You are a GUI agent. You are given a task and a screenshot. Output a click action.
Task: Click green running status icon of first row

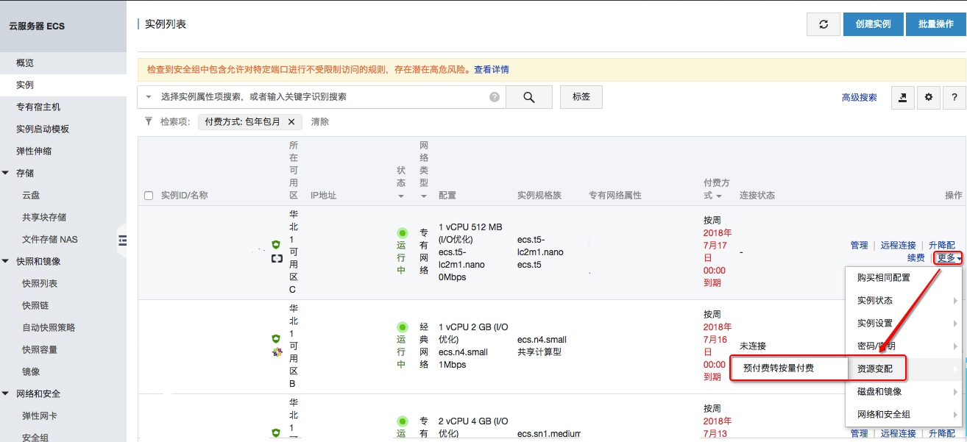point(403,233)
